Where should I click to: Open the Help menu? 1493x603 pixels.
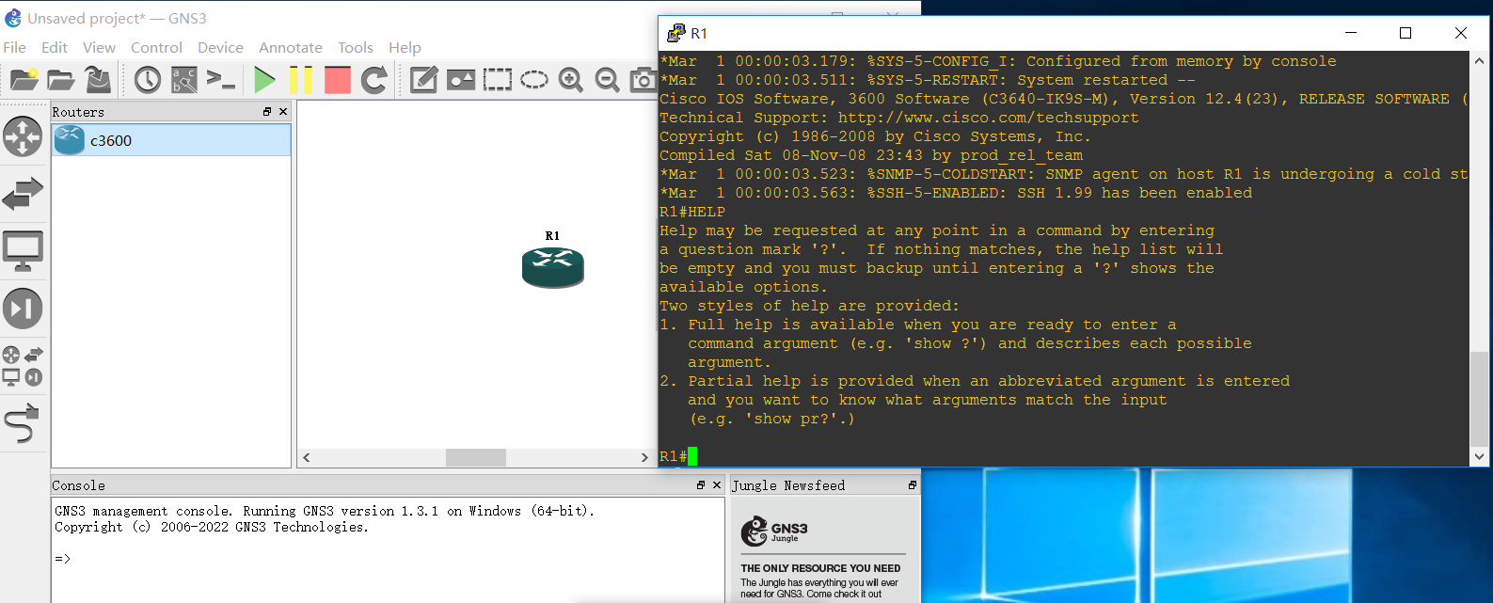click(x=405, y=47)
